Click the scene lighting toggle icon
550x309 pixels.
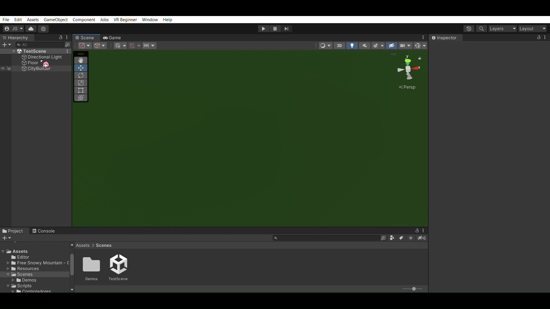point(351,45)
